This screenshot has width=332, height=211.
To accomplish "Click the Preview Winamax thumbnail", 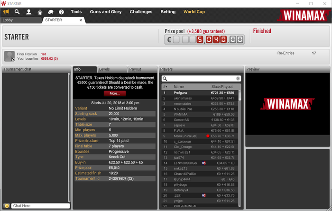I will click(x=287, y=104).
